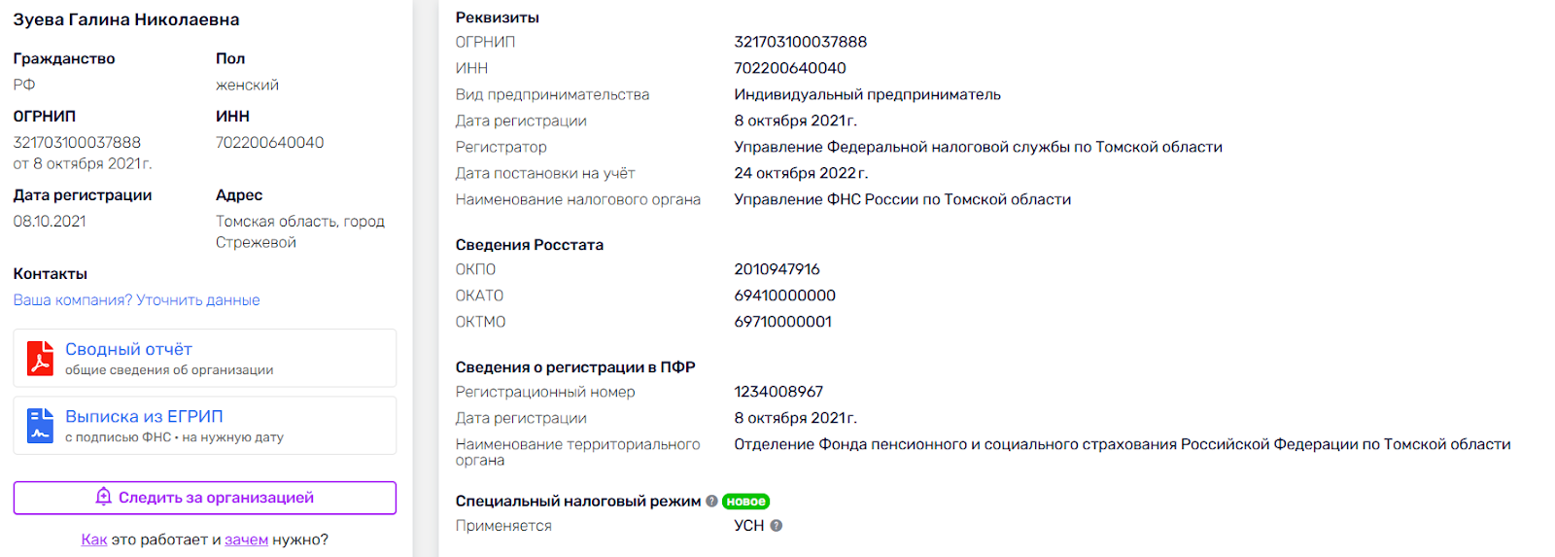
Task: Click the ОКАТО value 69410000000
Action: pyautogui.click(x=784, y=296)
